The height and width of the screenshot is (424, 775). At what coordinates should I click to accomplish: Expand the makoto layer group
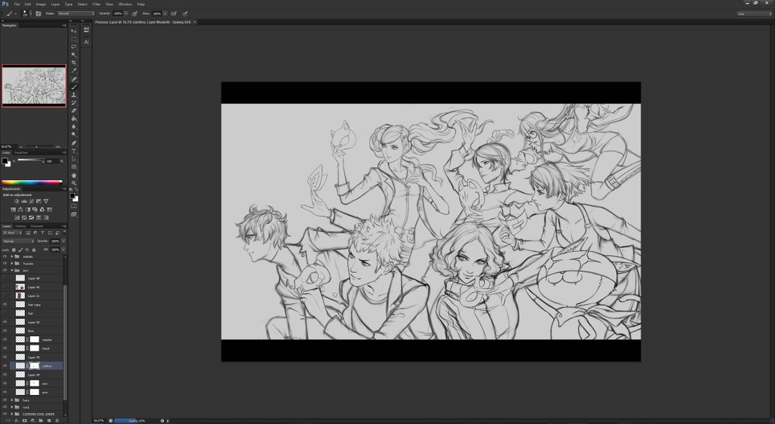12,256
